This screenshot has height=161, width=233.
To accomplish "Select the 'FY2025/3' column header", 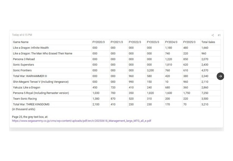I will pos(189,42).
